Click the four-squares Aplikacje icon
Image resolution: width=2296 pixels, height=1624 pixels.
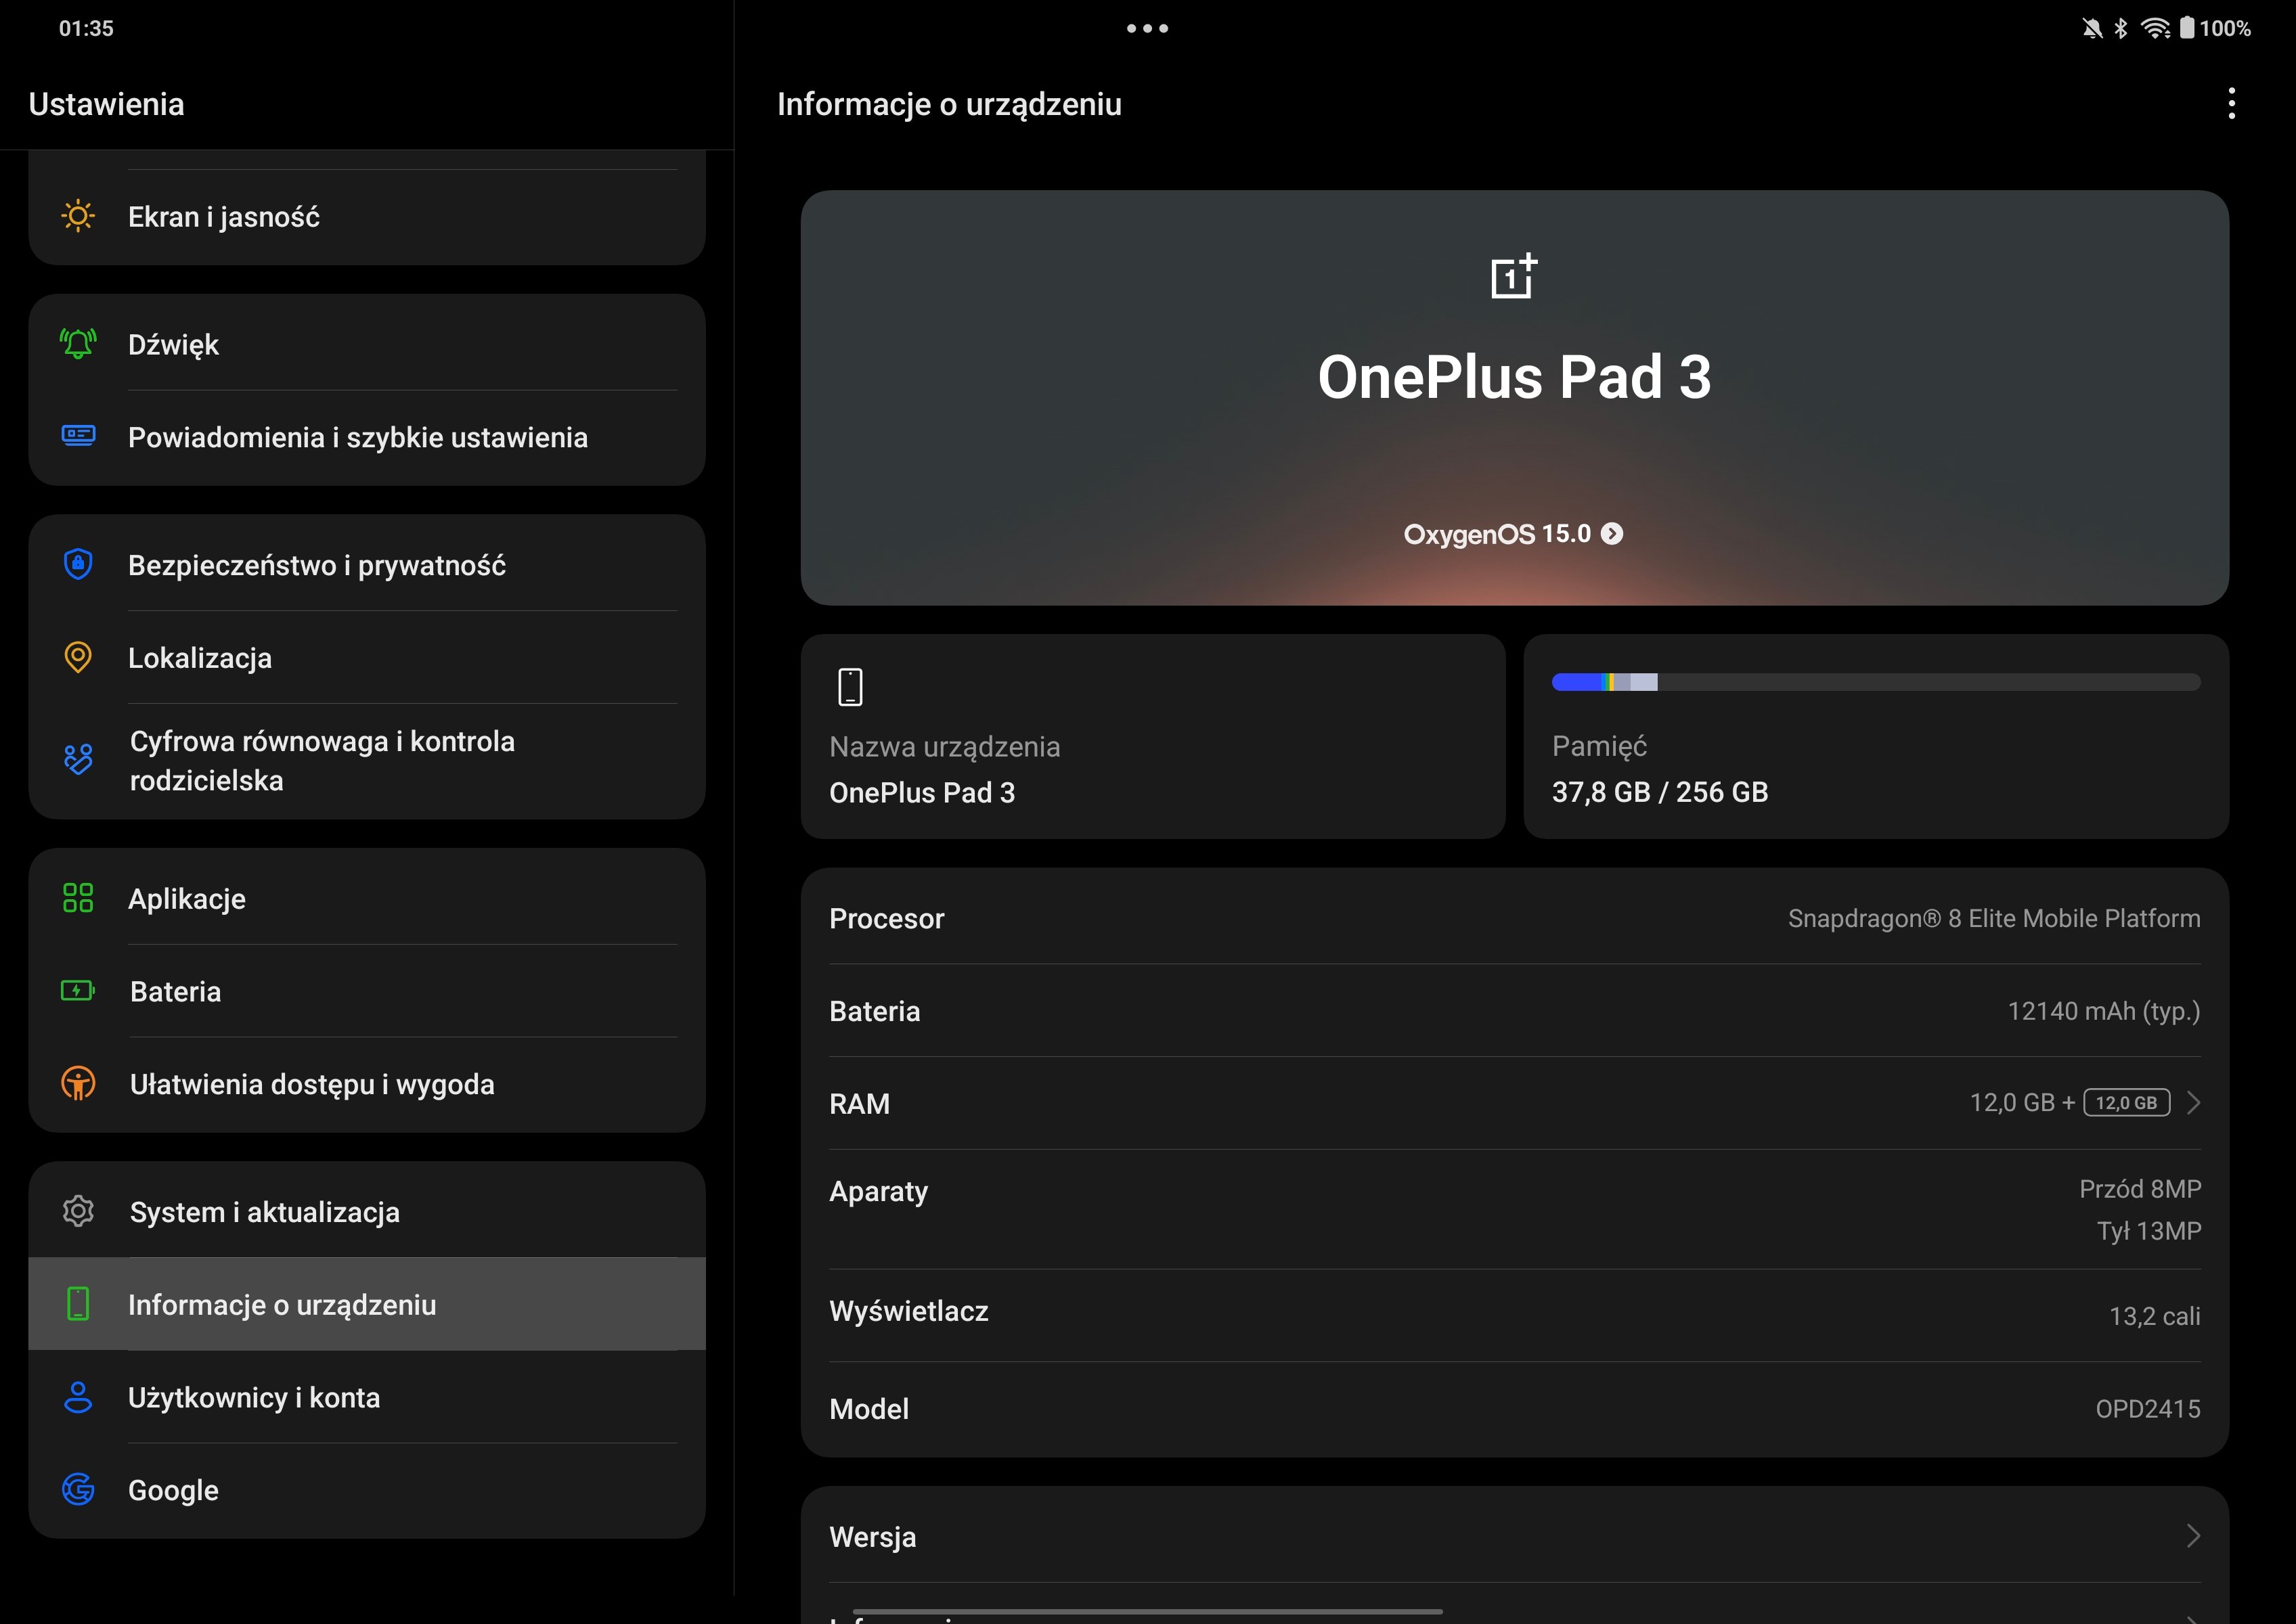[x=78, y=898]
